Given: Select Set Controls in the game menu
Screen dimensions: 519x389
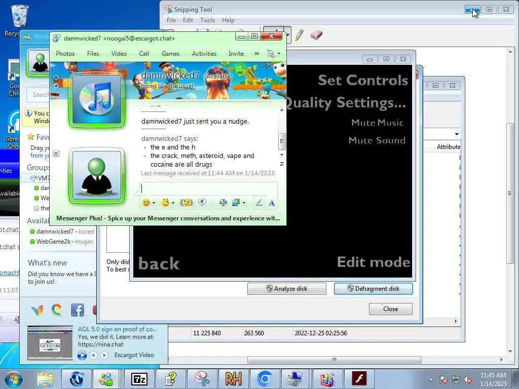Looking at the screenshot, I should click(363, 81).
